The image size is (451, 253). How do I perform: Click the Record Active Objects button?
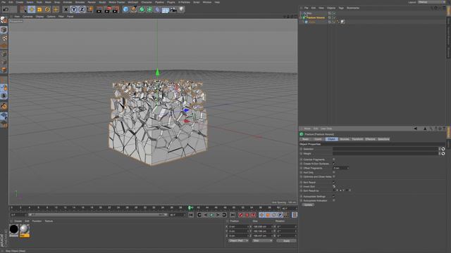tap(241, 215)
